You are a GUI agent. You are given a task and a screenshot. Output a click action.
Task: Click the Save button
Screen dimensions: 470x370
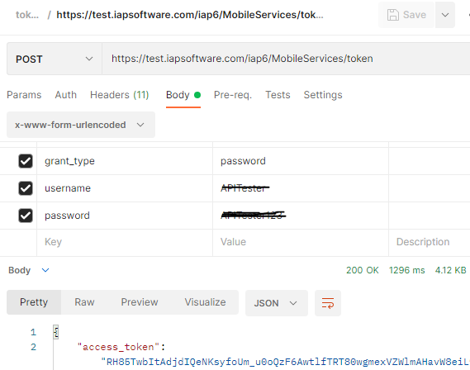tap(406, 15)
